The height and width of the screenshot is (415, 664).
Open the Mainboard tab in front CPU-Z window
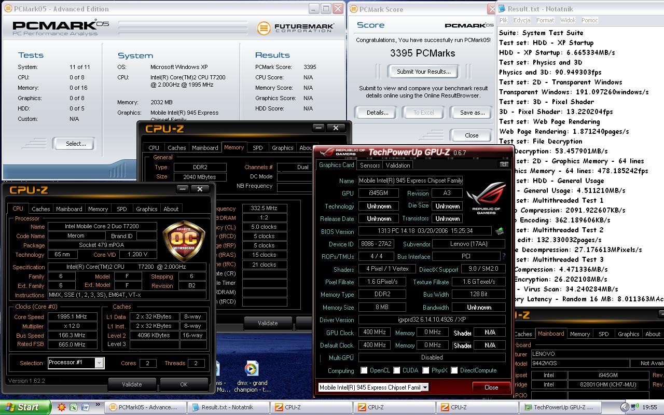pyautogui.click(x=69, y=209)
